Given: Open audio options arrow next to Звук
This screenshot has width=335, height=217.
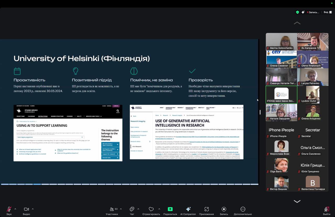Looking at the screenshot, I should click(x=15, y=209).
